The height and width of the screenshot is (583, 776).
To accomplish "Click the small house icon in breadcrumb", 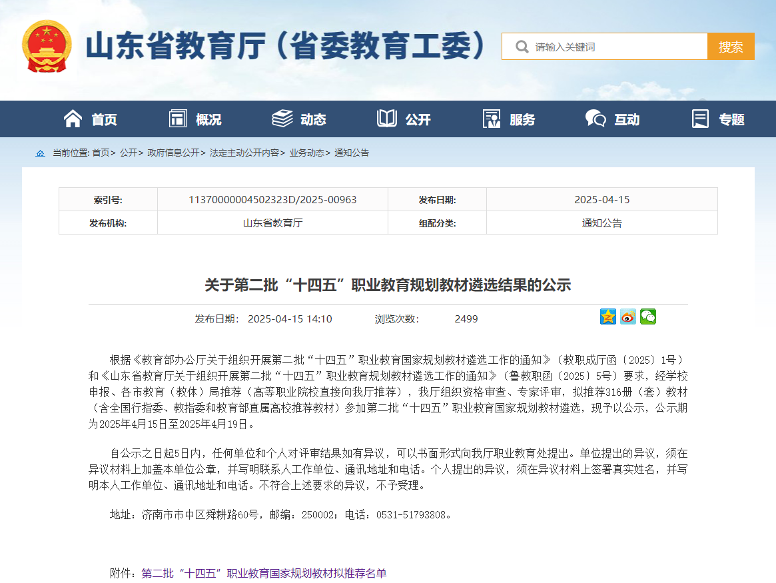I will click(x=41, y=153).
